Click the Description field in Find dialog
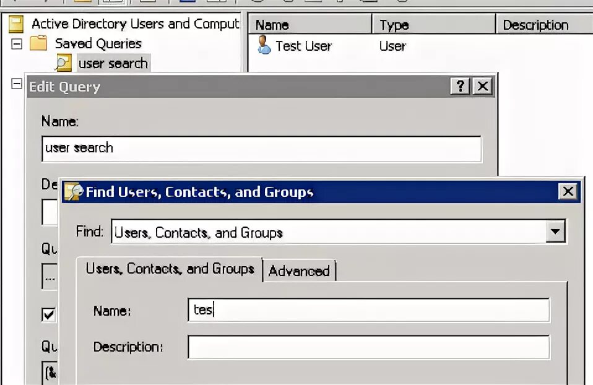 [x=369, y=347]
